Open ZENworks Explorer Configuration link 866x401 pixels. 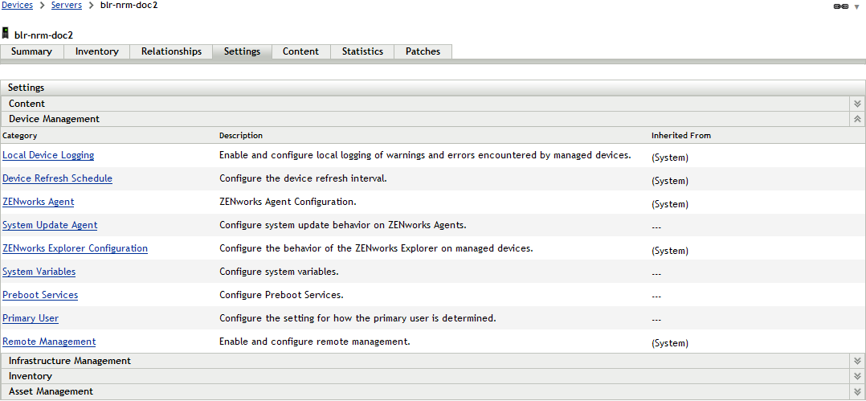pyautogui.click(x=75, y=248)
